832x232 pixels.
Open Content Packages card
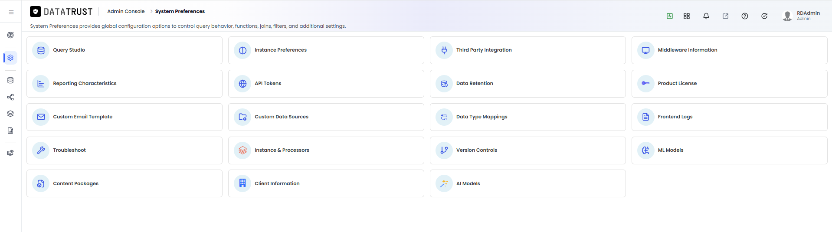click(124, 184)
